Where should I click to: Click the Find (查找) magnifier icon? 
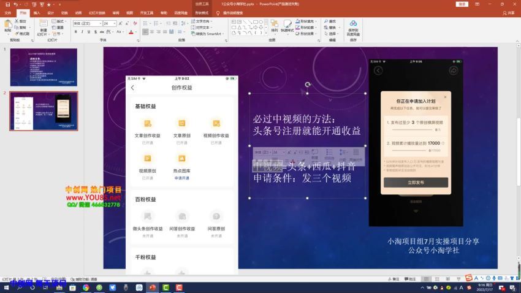(326, 21)
